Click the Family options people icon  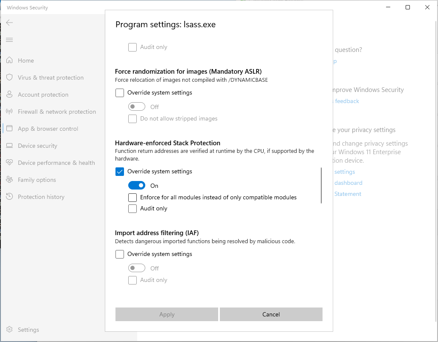pos(9,179)
